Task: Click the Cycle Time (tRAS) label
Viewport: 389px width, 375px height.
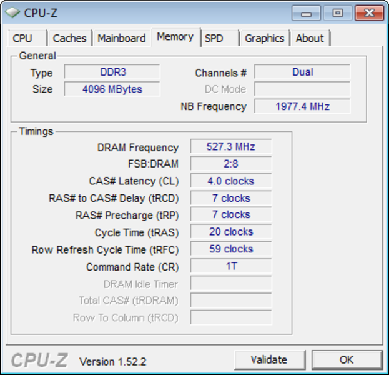Action: (x=137, y=232)
